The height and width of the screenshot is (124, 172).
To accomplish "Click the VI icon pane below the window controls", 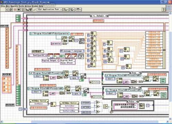I will [x=169, y=8].
